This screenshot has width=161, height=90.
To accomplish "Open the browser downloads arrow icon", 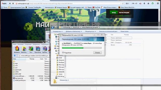I will [x=144, y=3].
